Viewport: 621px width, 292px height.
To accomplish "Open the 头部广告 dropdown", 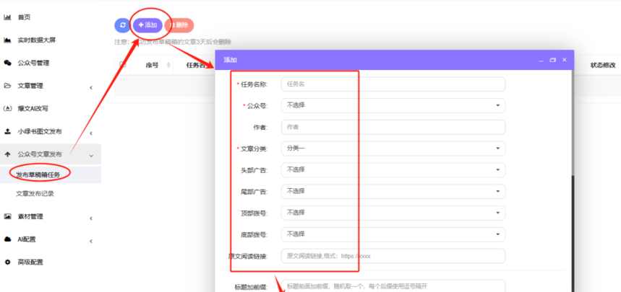I will [x=393, y=169].
